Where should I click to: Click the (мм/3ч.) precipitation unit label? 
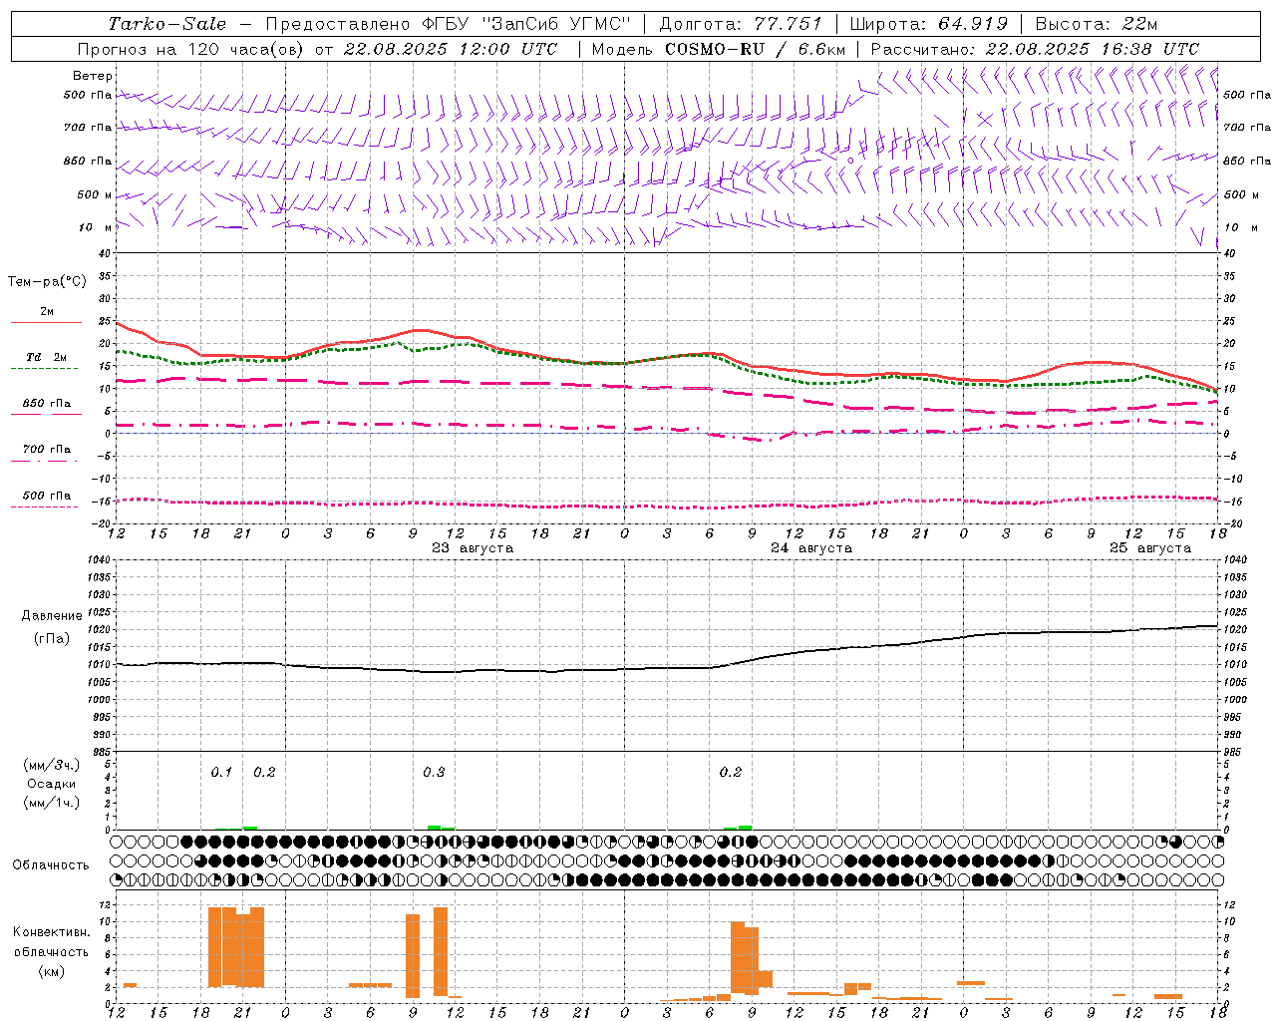(52, 766)
